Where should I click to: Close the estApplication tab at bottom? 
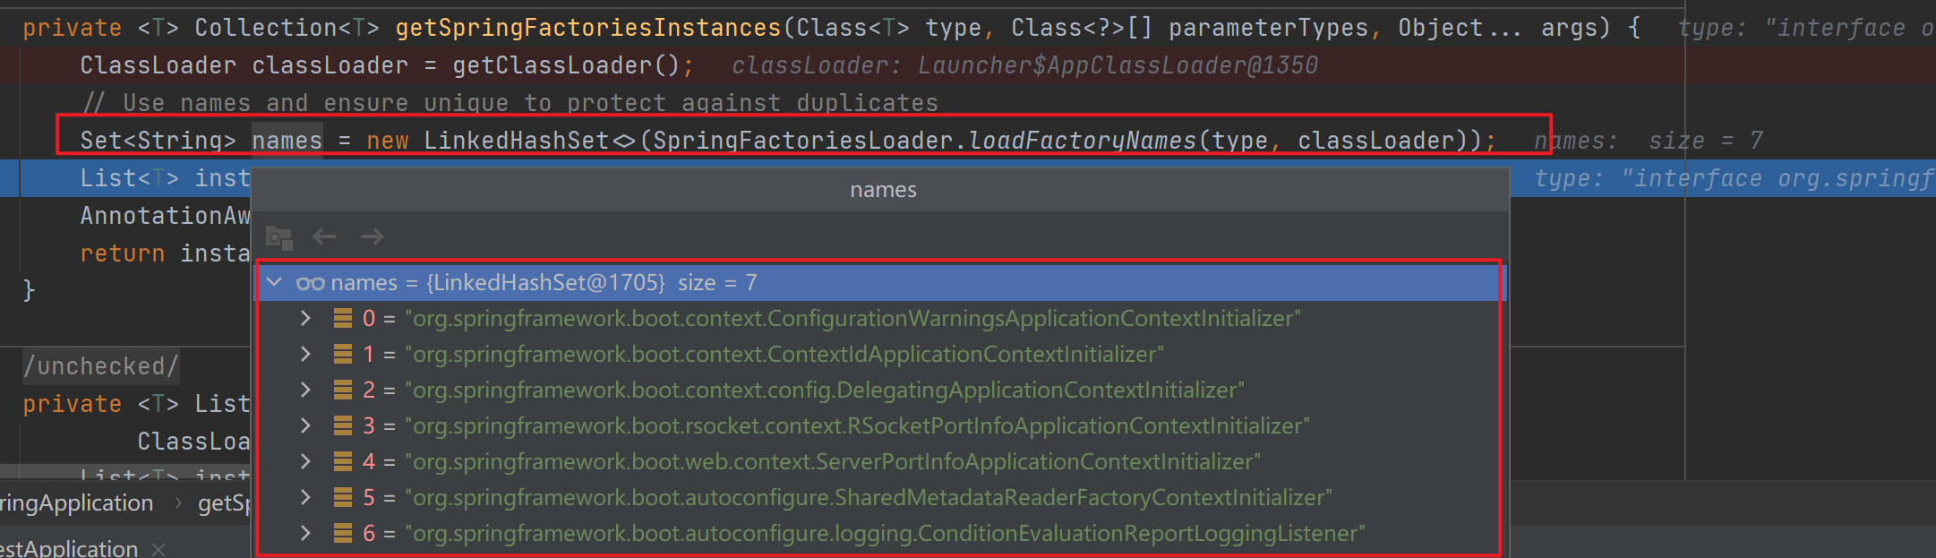[158, 548]
